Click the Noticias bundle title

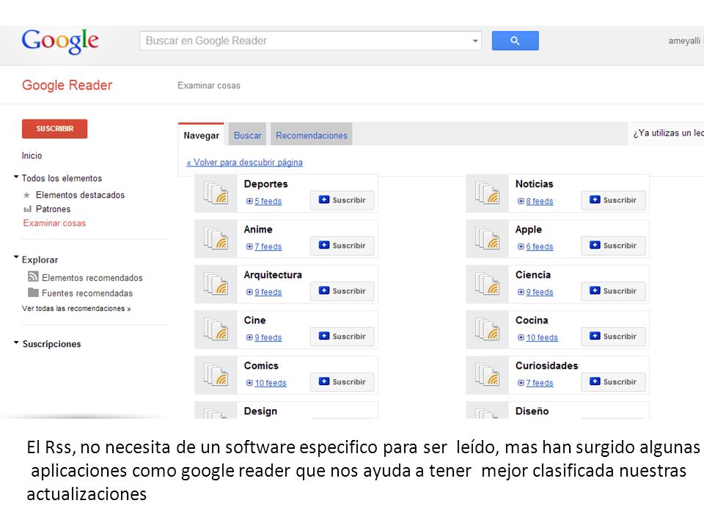pyautogui.click(x=535, y=184)
